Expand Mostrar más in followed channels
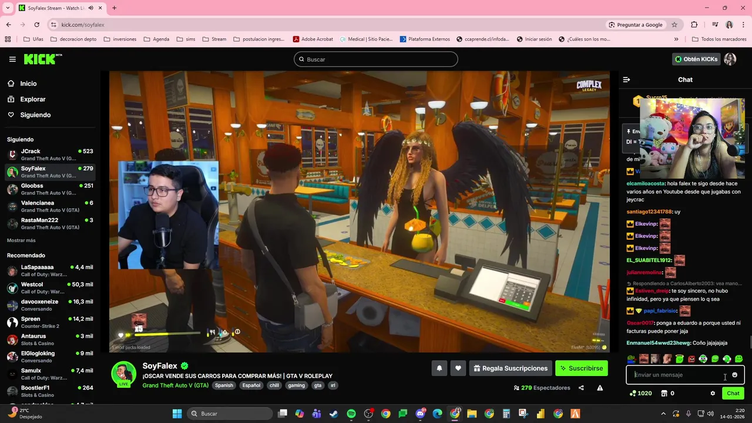This screenshot has width=752, height=423. 21,240
